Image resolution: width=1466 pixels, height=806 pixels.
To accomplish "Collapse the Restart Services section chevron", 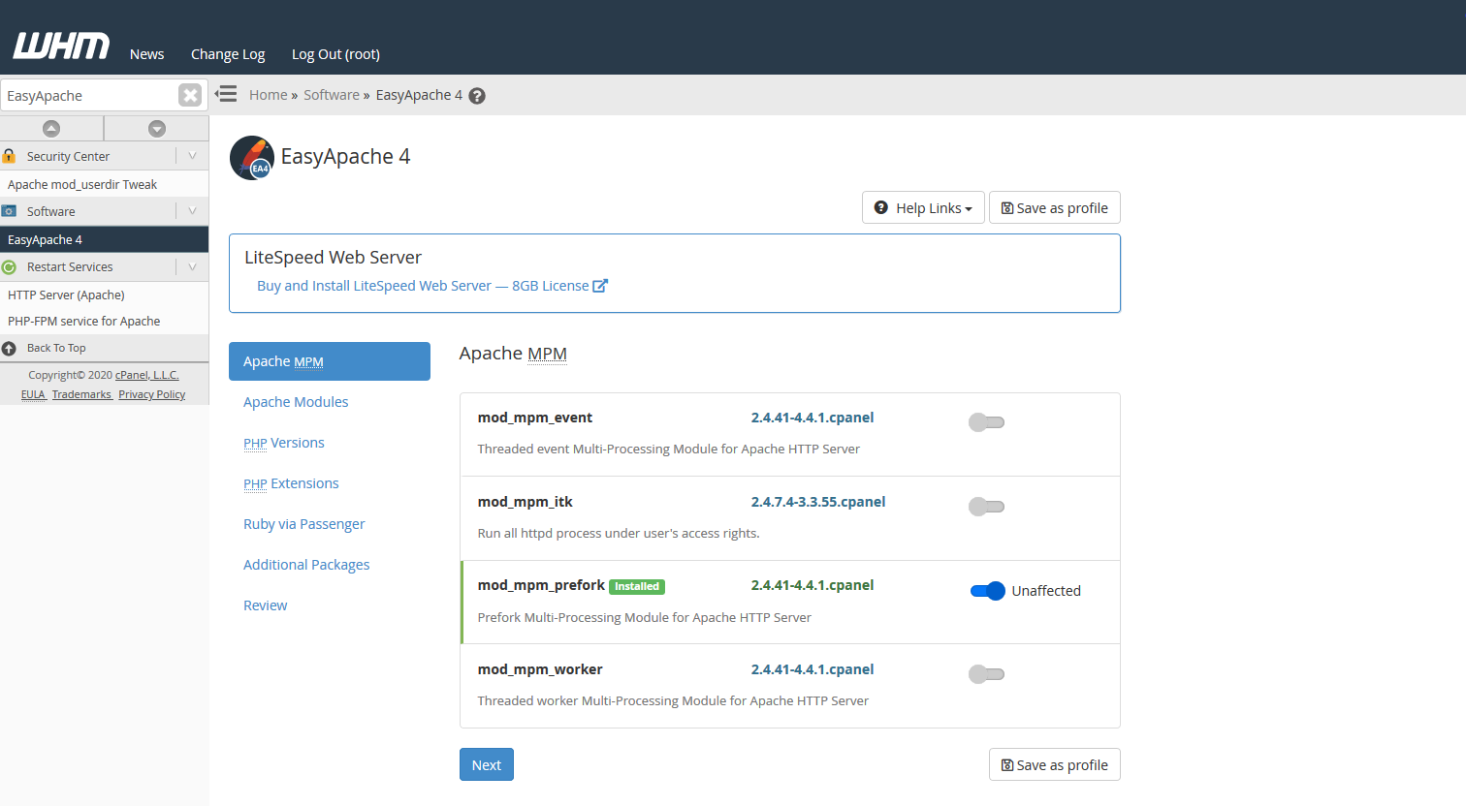I will click(192, 266).
